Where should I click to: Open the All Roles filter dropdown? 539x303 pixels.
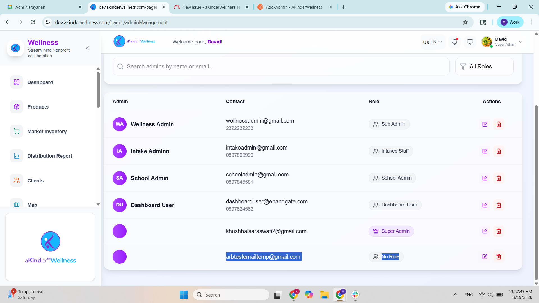tap(484, 66)
